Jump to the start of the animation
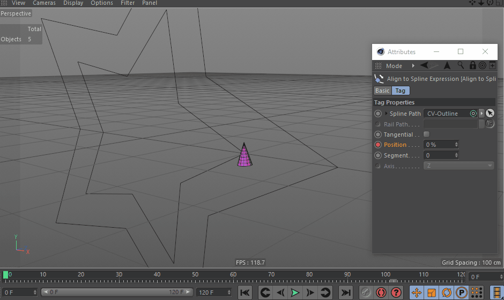 (244, 292)
